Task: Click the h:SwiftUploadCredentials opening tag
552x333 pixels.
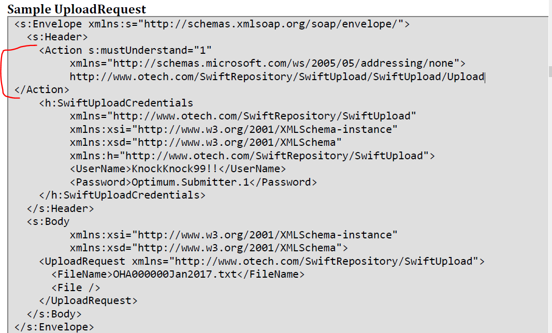Action: tap(116, 103)
